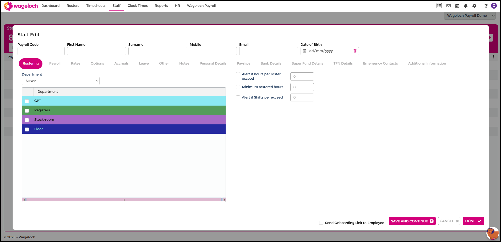
Task: Clear Date of Birth with trash icon
Action: (355, 51)
